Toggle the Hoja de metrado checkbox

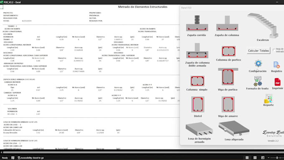[x=274, y=50]
